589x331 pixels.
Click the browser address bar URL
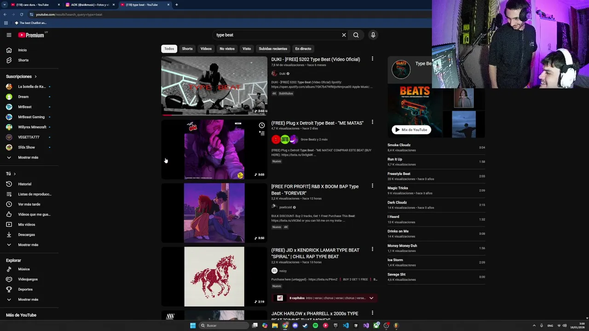(x=69, y=14)
